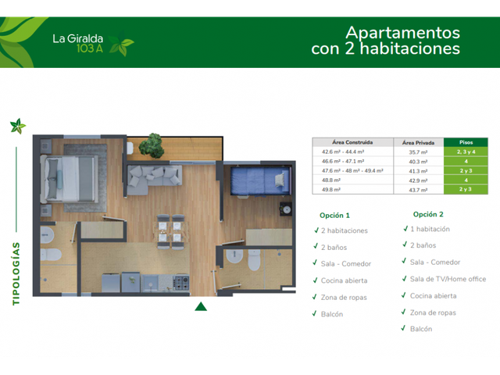Click the Área Construida column header

click(x=352, y=142)
